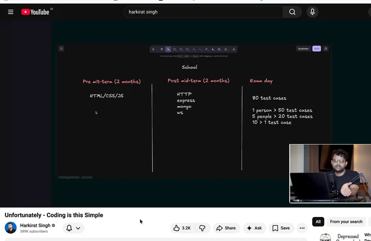Click the '80 test cases' text

pyautogui.click(x=270, y=98)
